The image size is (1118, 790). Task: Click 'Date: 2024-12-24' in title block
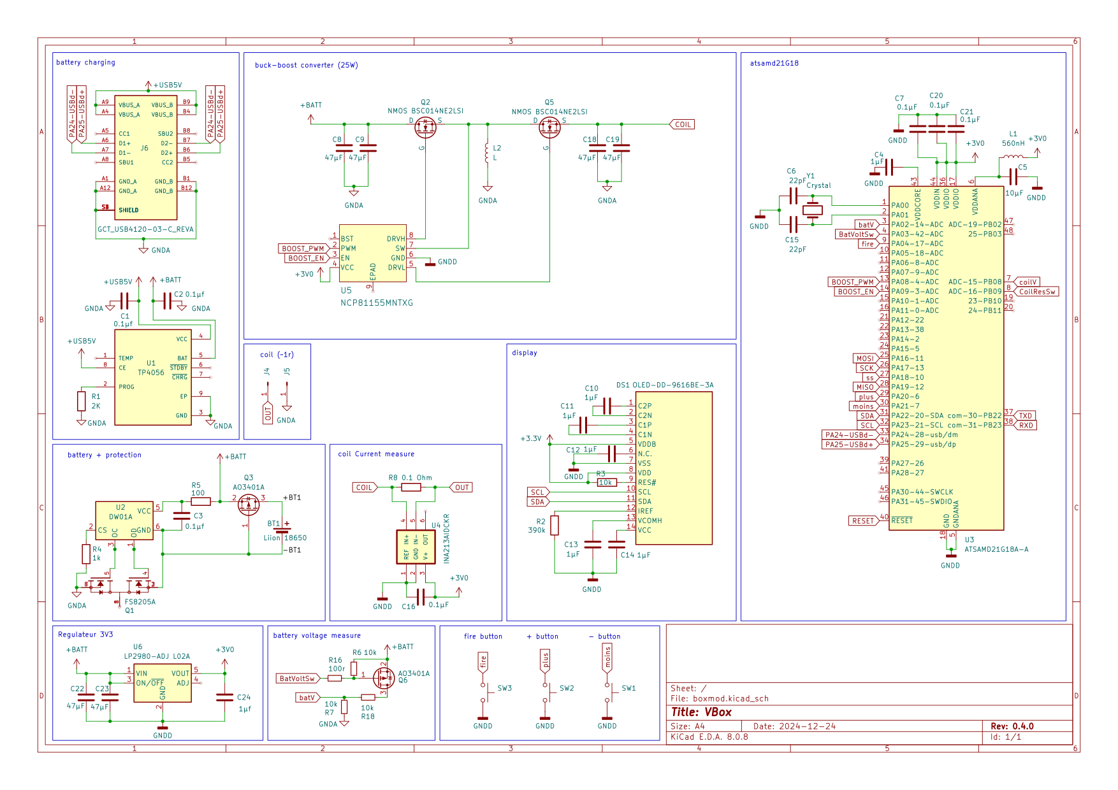pos(794,726)
